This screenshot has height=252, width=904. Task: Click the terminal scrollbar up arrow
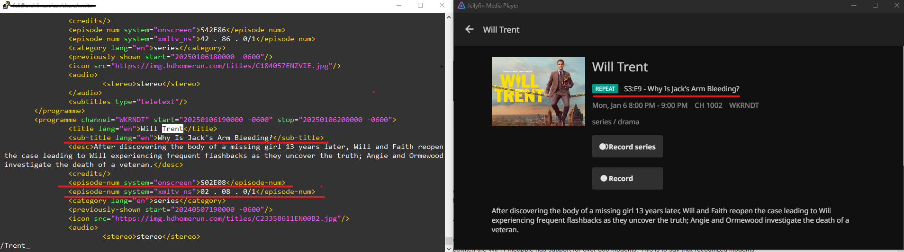tap(449, 17)
